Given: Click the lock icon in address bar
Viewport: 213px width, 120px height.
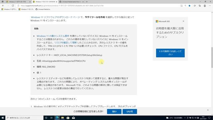Looking at the screenshot, I should pyautogui.click(x=19, y=6).
